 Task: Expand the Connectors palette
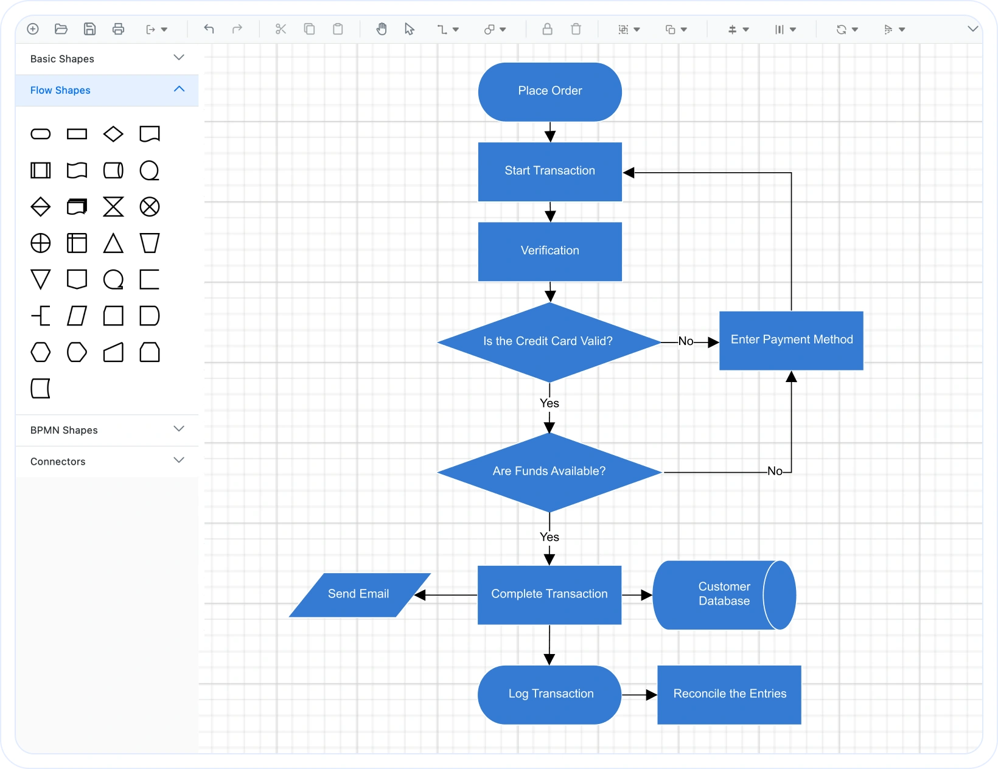pyautogui.click(x=107, y=461)
